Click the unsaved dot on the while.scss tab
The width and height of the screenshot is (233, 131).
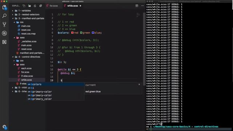pos(80,6)
